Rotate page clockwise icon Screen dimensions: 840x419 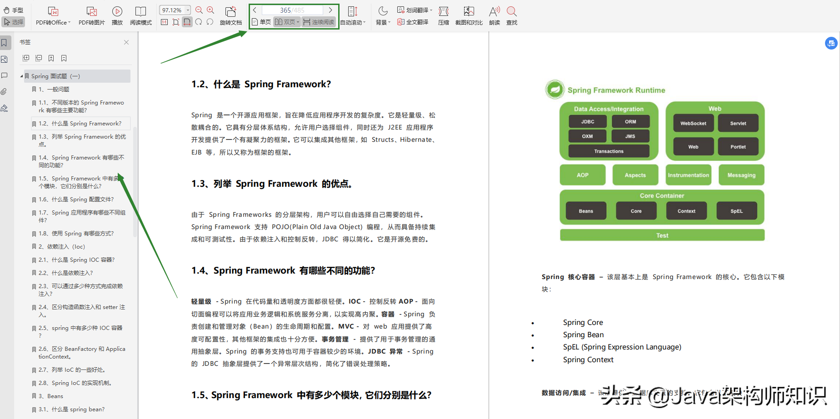(x=199, y=22)
